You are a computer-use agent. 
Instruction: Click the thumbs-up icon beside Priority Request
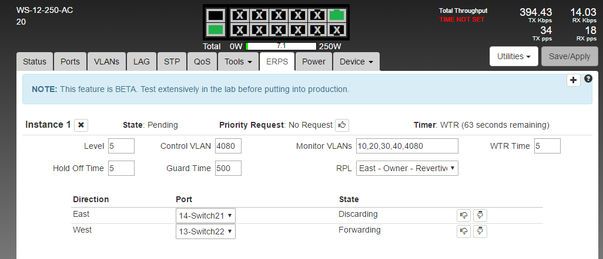(x=342, y=125)
